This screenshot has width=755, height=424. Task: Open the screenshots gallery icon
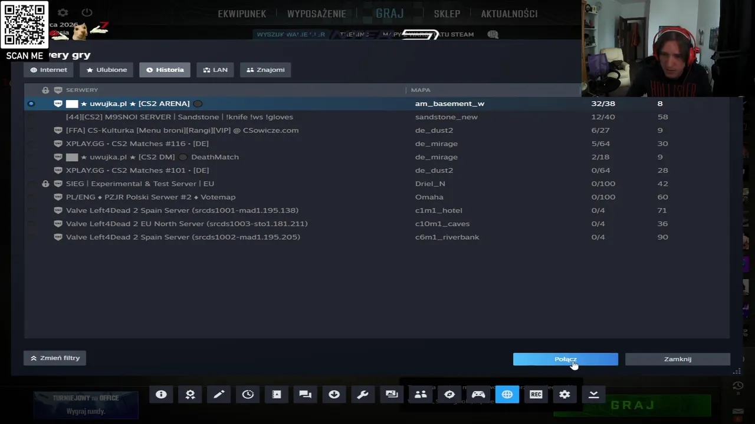pos(392,395)
